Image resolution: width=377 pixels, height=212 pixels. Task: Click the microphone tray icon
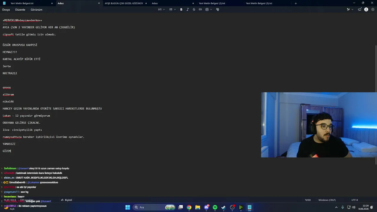343,207
